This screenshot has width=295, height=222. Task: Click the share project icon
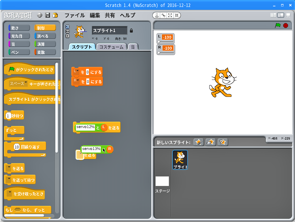tap(55, 15)
